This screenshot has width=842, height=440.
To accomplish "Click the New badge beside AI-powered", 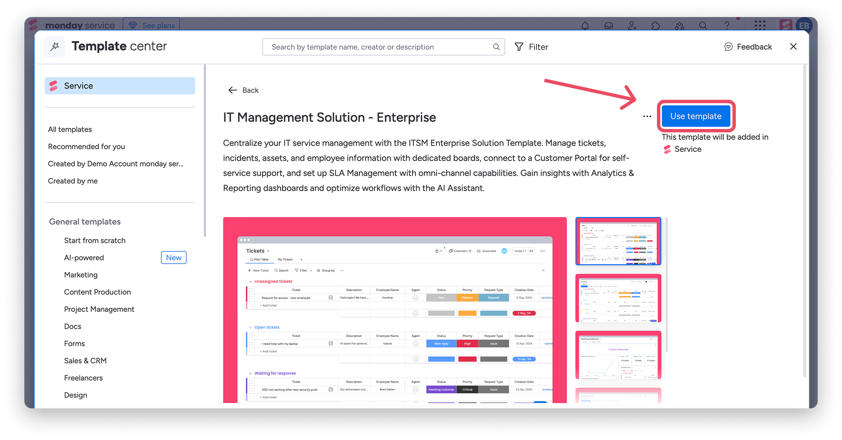I will 173,257.
